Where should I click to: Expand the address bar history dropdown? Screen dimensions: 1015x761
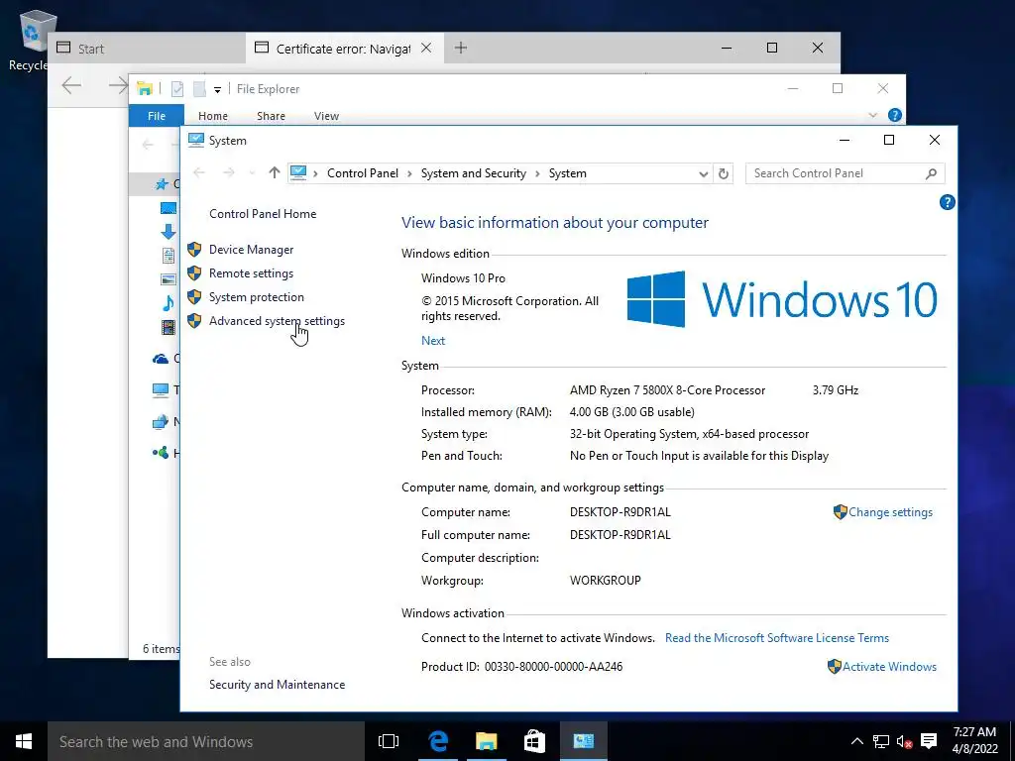[703, 173]
